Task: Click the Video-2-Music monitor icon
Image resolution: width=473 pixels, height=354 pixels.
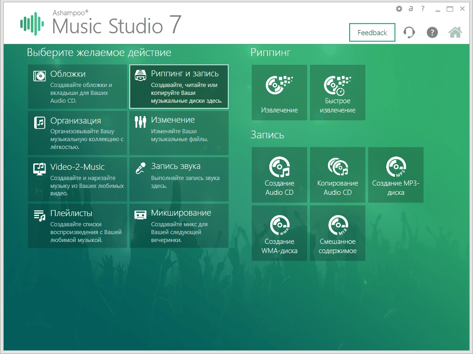Action: click(40, 169)
